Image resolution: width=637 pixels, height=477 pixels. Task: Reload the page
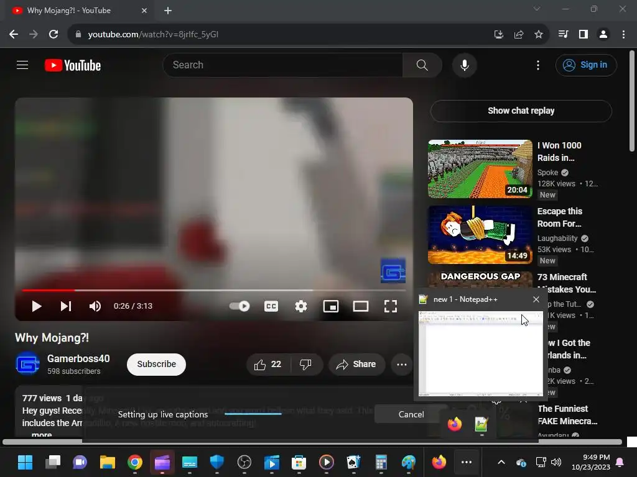pos(53,35)
